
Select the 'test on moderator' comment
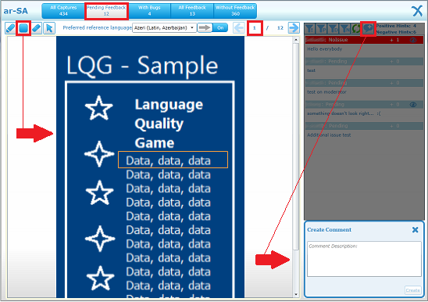(x=326, y=92)
